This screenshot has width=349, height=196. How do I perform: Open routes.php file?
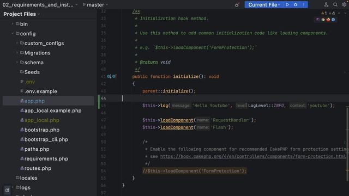coord(38,168)
